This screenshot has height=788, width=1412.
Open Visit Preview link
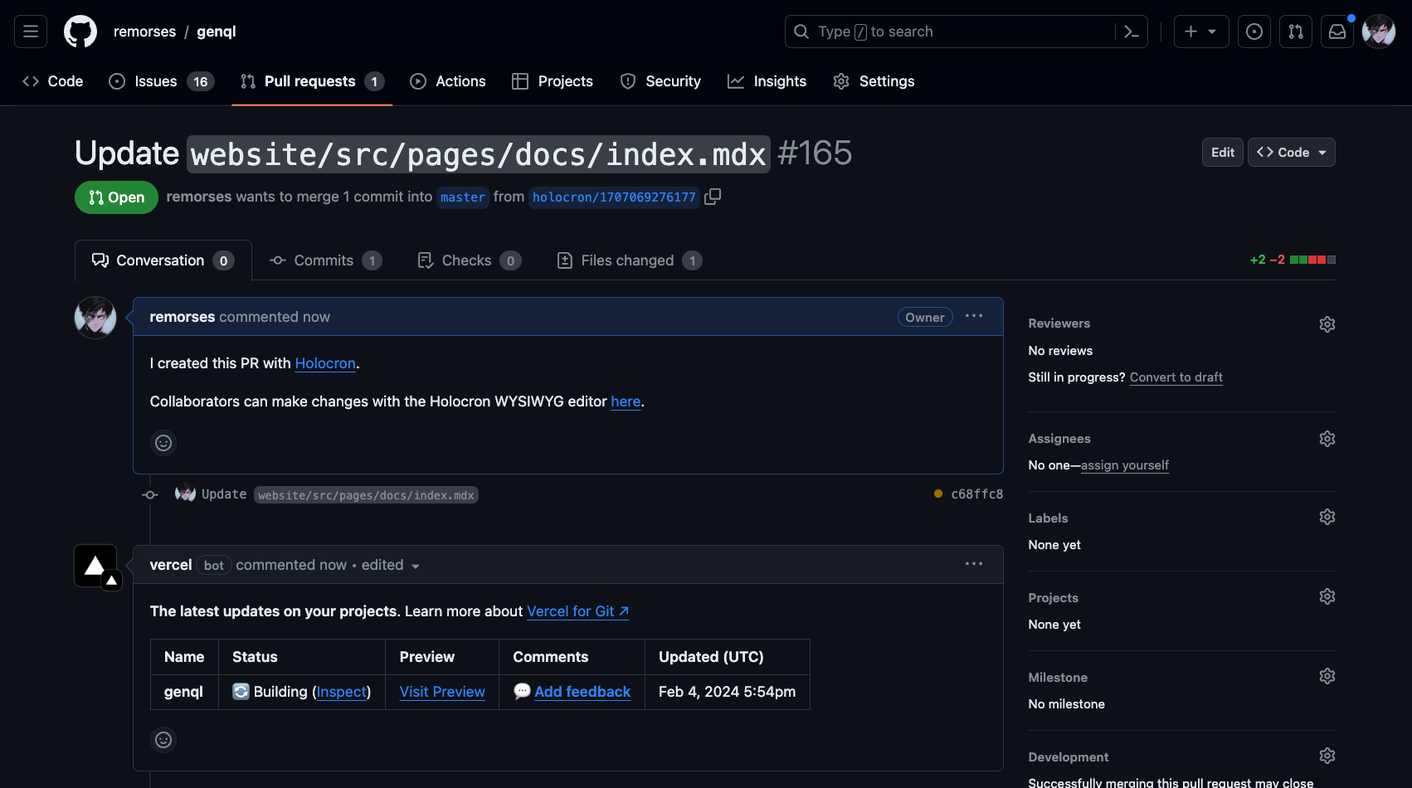(x=442, y=692)
